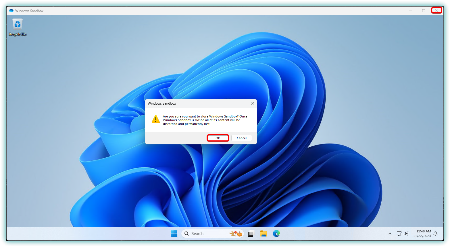The height and width of the screenshot is (247, 450).
Task: Open the volume tray icon
Action: click(x=406, y=234)
